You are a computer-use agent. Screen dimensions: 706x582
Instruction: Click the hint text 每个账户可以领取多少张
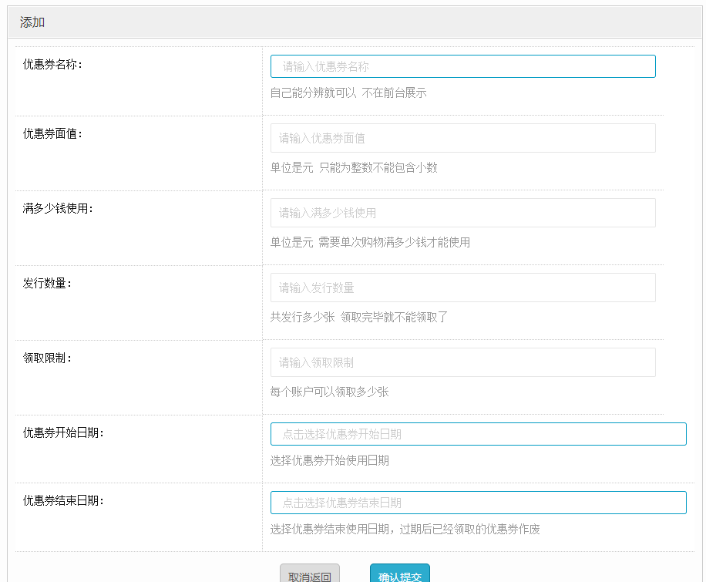click(x=329, y=392)
